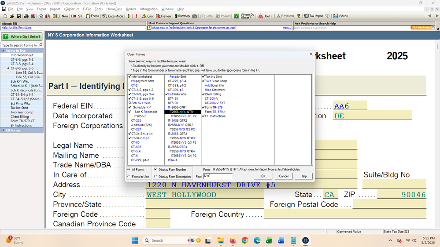Click Help in the Open Forms dialog
440x247 pixels.
point(303,176)
